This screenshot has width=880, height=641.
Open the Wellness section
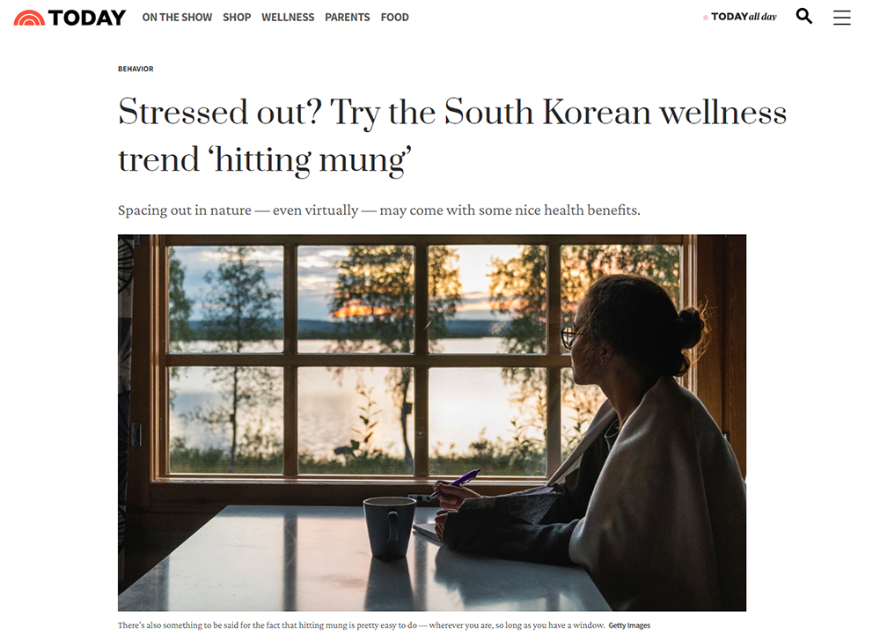point(288,18)
